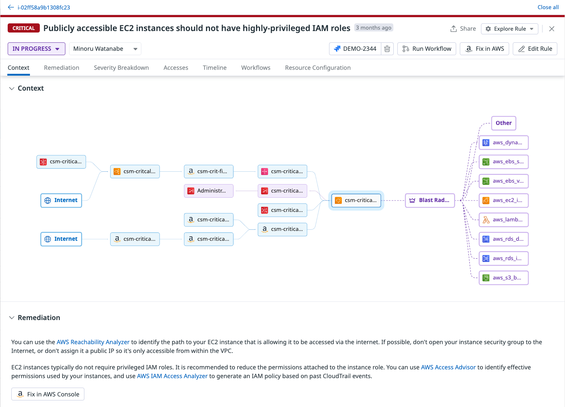
Task: Collapse the Context section
Action: pos(12,88)
